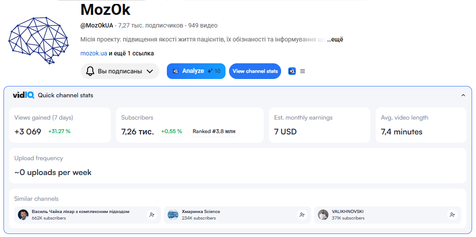Click the Ranked #3,8 млн badge

coord(214,131)
